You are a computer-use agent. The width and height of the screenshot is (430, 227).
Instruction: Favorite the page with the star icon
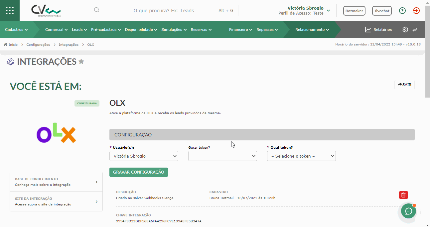81,62
